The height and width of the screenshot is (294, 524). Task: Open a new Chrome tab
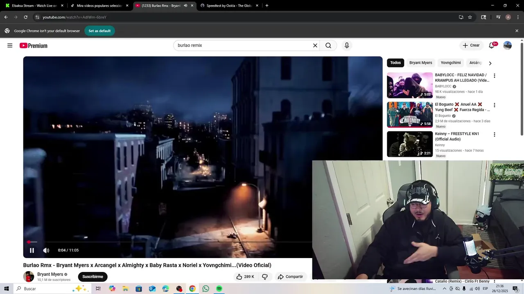click(x=267, y=6)
